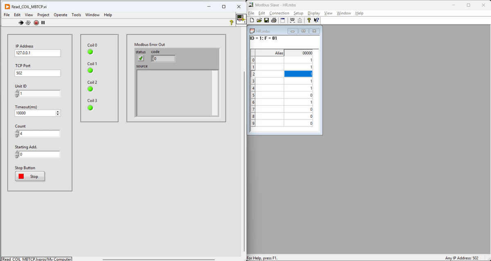Click the TCP Port field showing 502
Viewport: 491px width, 261px height.
pyautogui.click(x=38, y=73)
